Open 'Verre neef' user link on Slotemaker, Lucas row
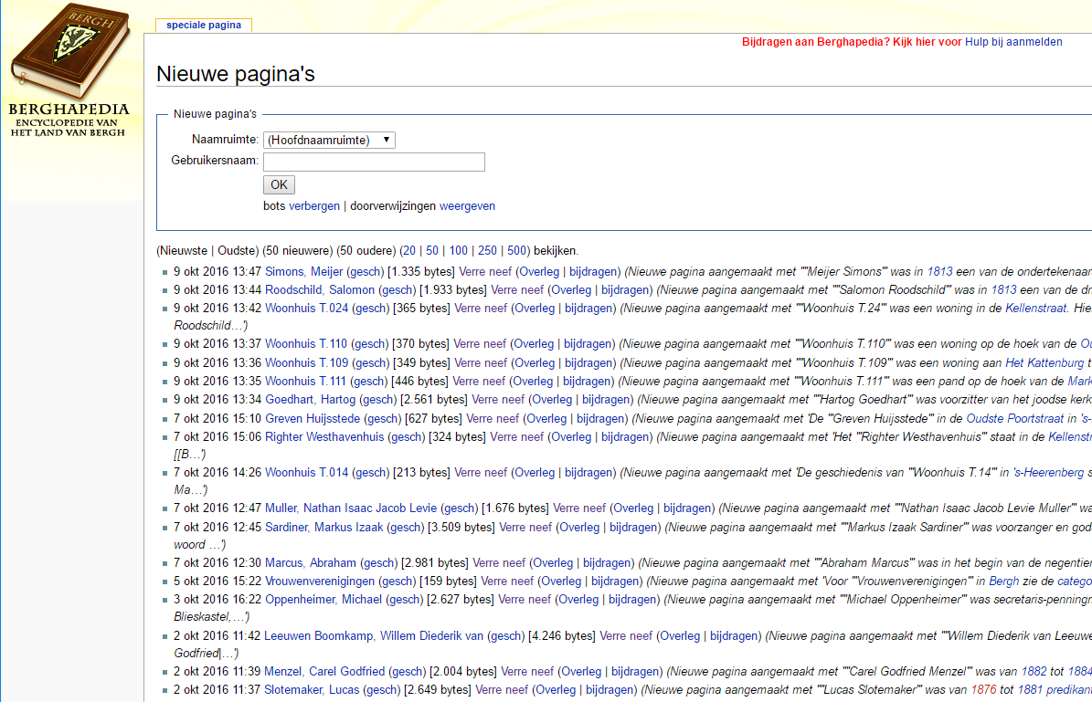Screen dimensions: 1092x702 [x=502, y=689]
